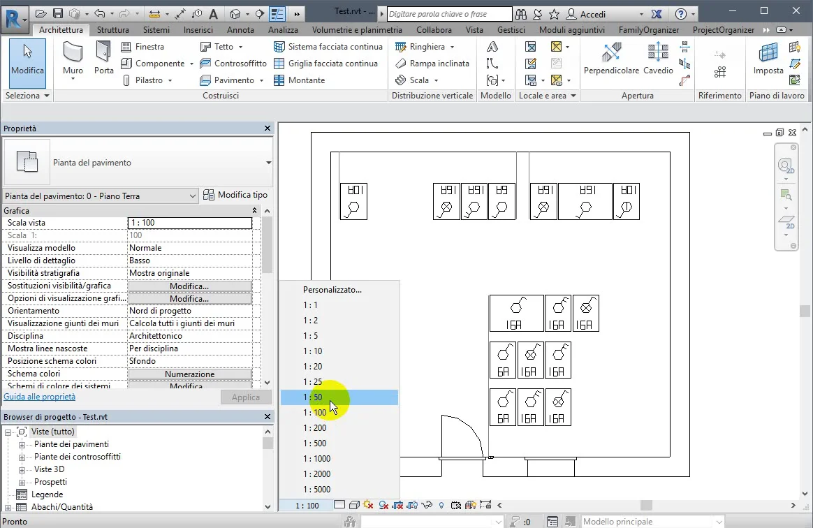Click the crop view icon

click(397, 505)
